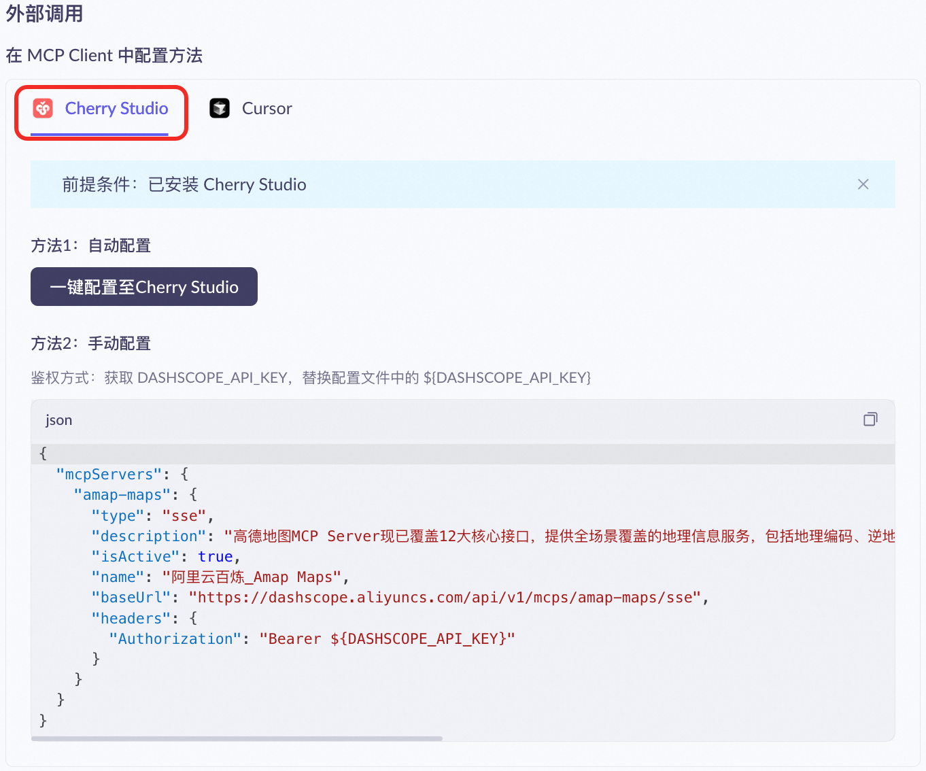Click the 前提条件：已安装 Cherry Studio text

pyautogui.click(x=184, y=185)
